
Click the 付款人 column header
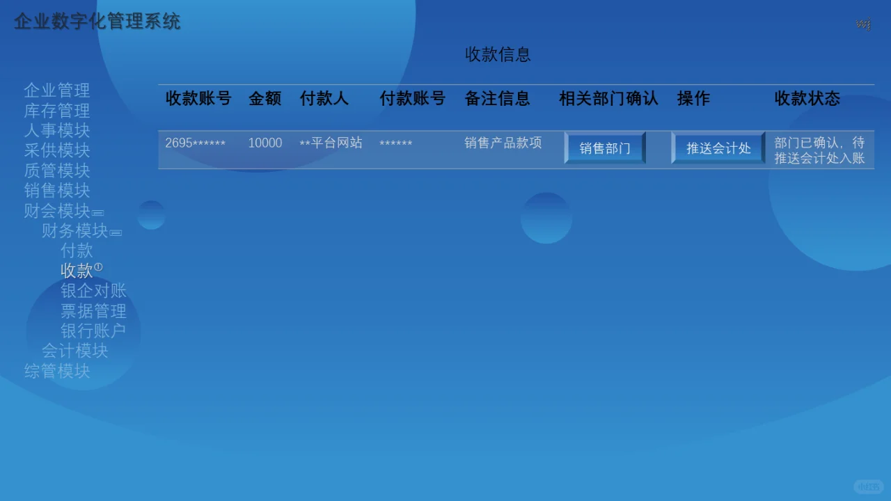coord(324,98)
